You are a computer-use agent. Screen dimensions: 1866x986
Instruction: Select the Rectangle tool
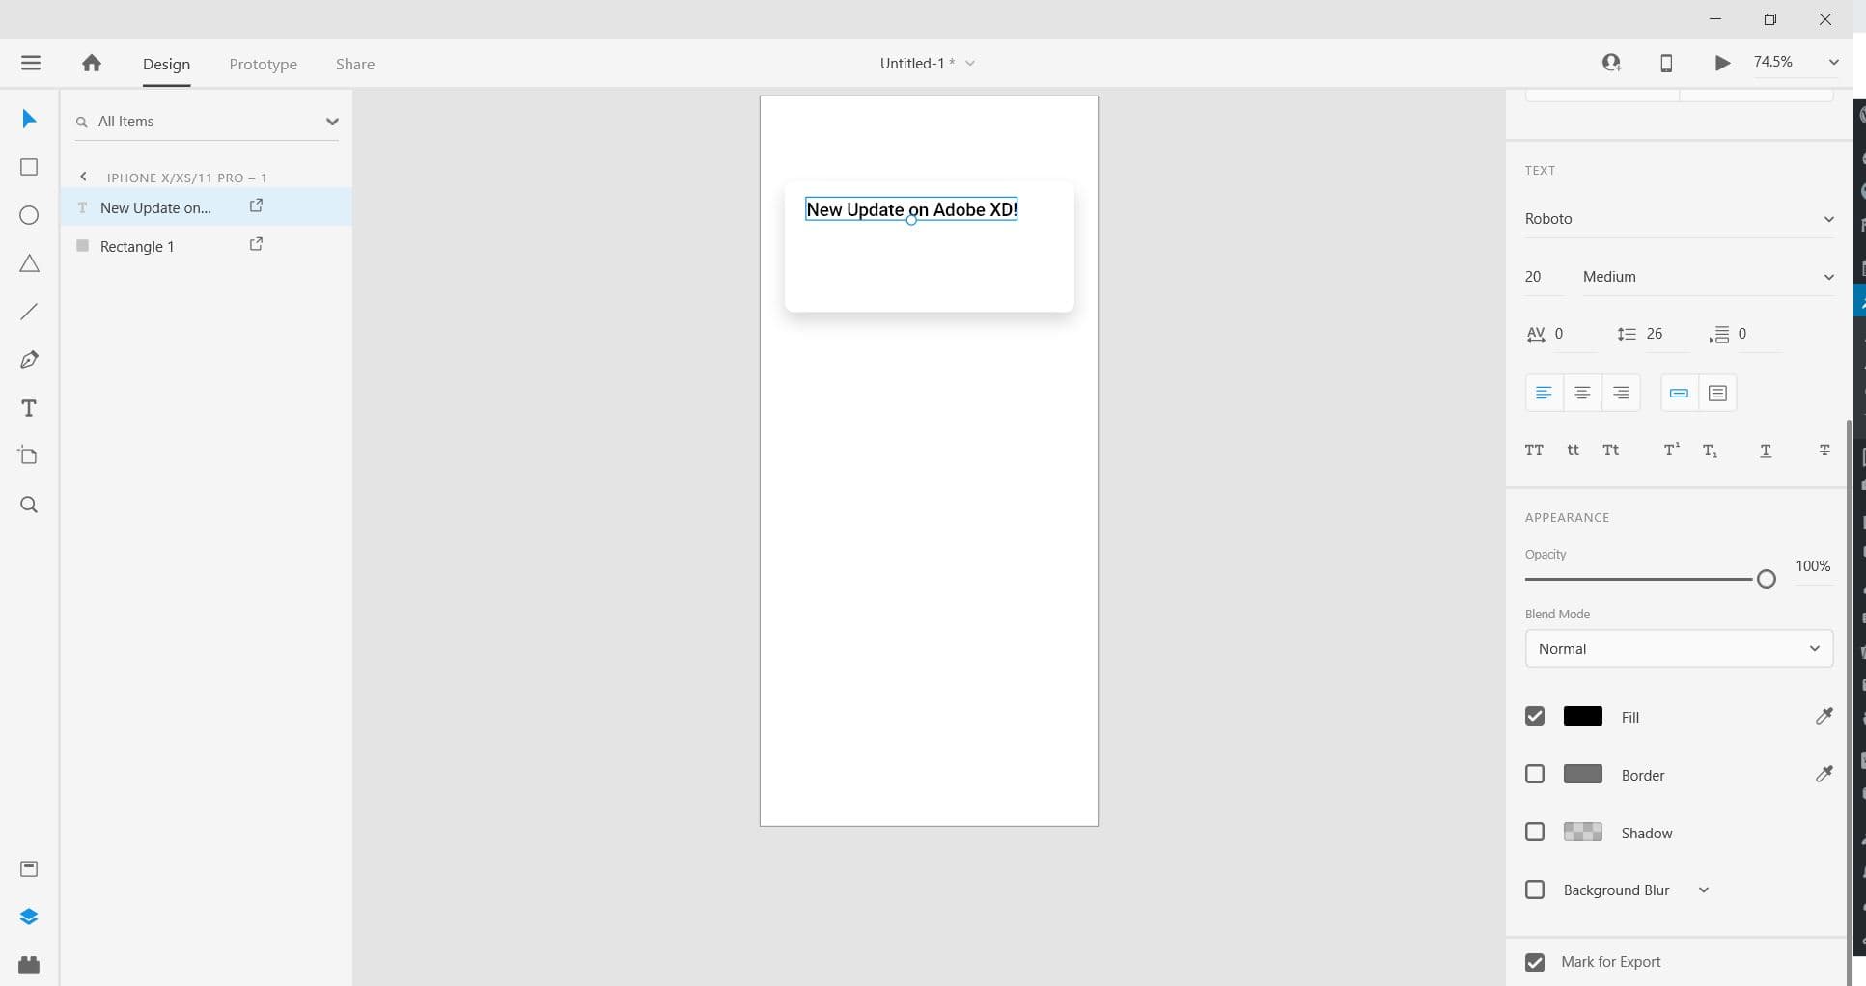pos(29,167)
